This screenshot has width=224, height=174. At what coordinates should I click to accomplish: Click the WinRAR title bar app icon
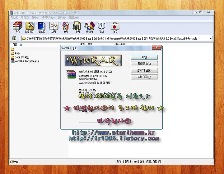tap(12, 12)
